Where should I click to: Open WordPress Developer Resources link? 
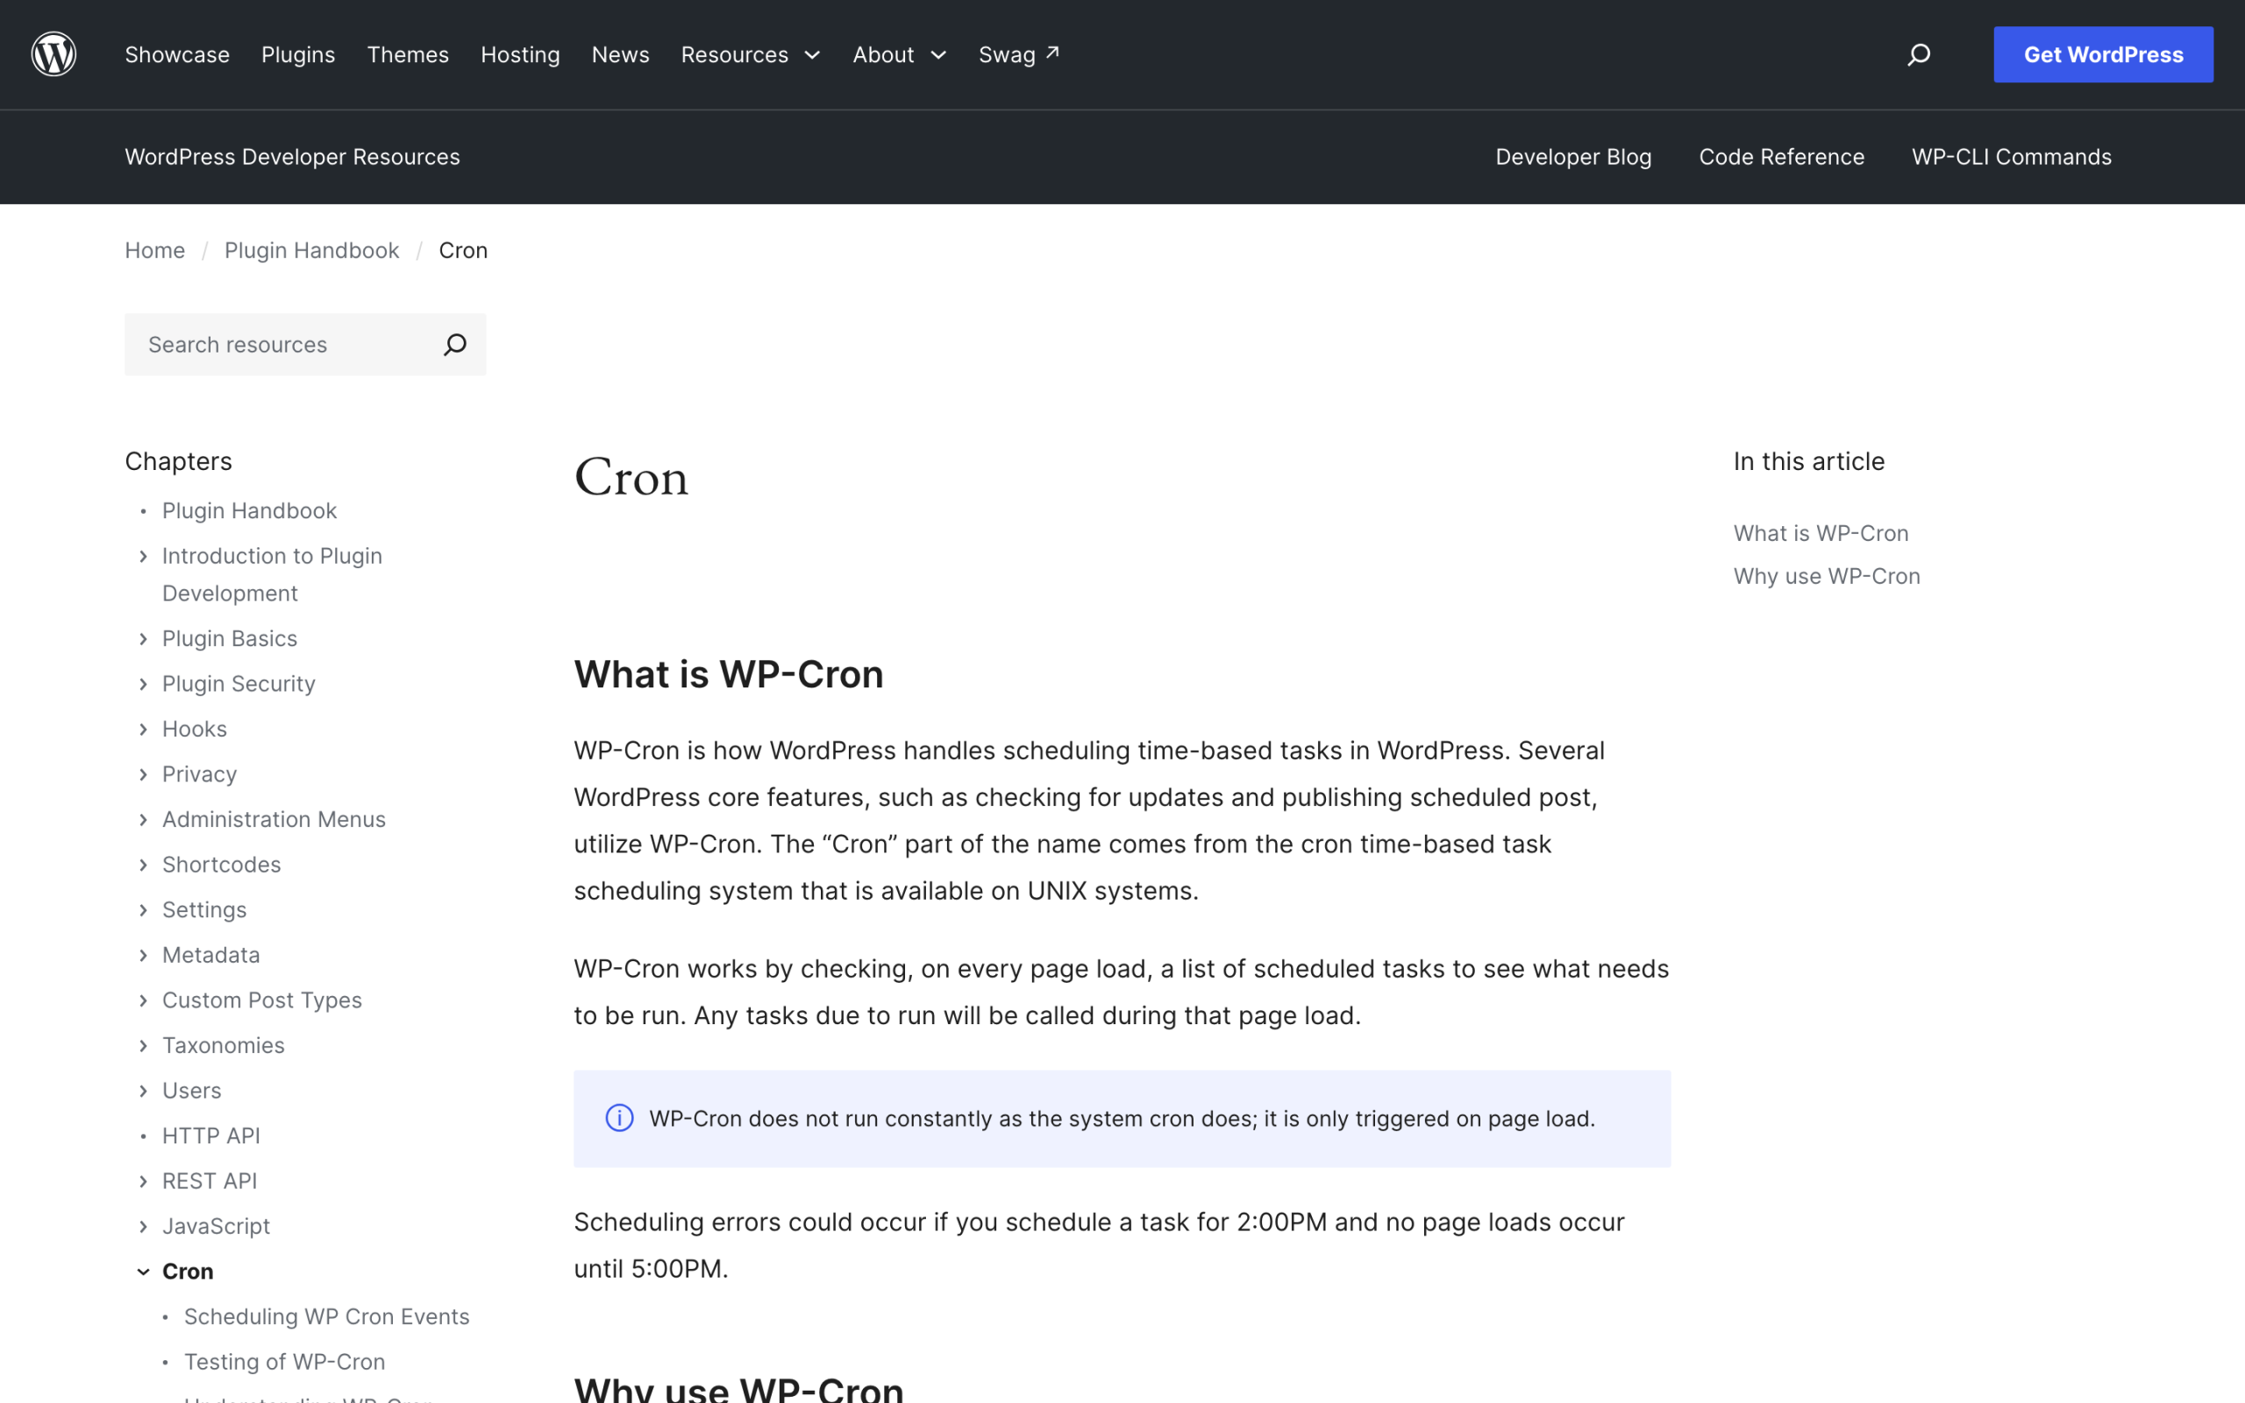tap(292, 157)
